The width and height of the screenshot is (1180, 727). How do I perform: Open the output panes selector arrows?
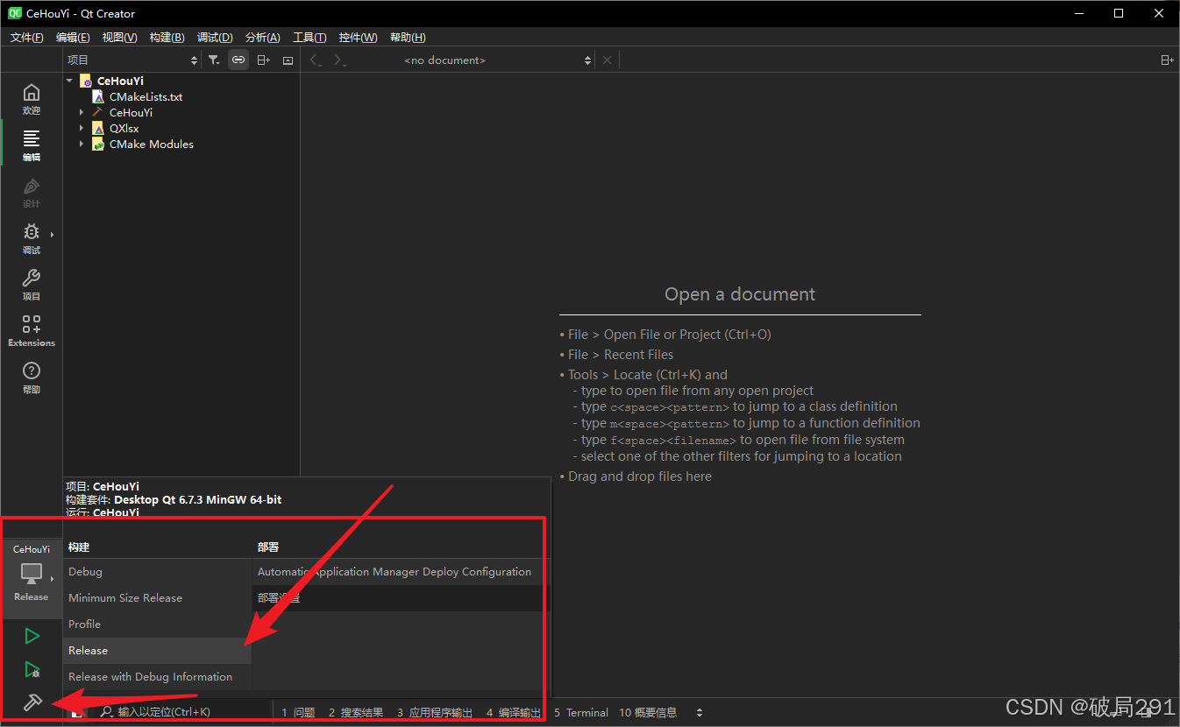(x=699, y=712)
